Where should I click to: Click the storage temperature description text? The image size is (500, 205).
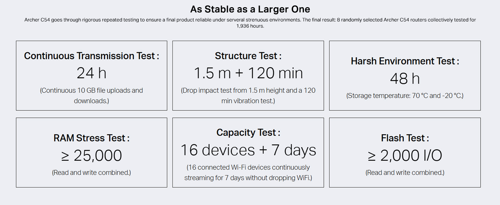405,96
